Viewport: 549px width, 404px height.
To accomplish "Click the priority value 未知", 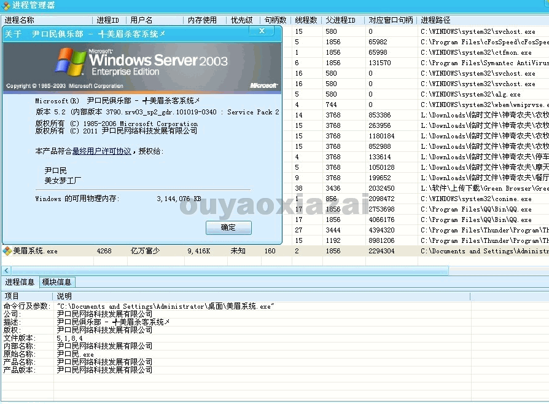I will click(x=238, y=251).
